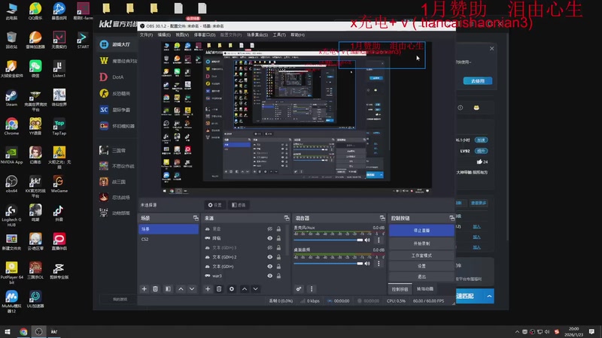Mute the desktop audio speaker icon
Screen dimensions: 602x338
(x=367, y=264)
